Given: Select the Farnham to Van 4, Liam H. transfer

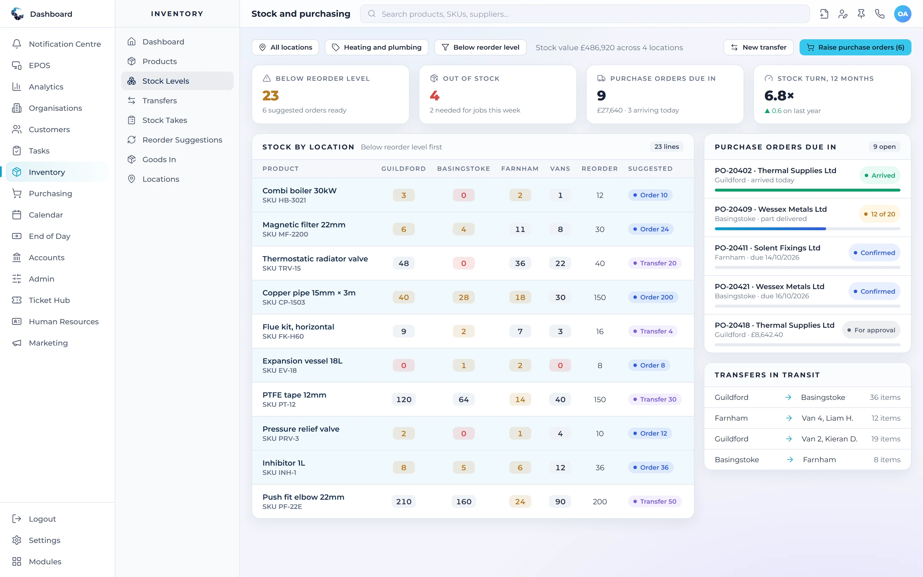Looking at the screenshot, I should pyautogui.click(x=807, y=418).
